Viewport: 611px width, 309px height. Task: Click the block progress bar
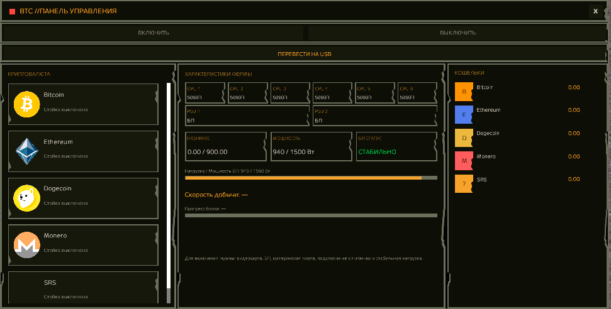pos(311,215)
